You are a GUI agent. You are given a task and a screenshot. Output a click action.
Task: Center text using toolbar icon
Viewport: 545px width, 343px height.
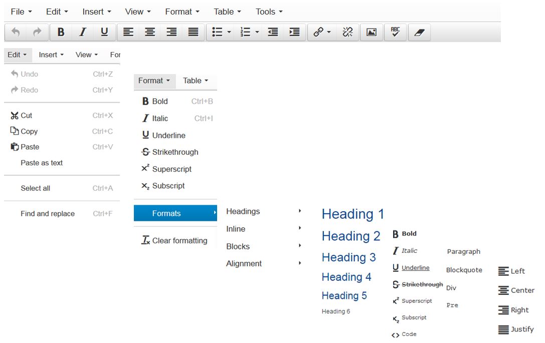[150, 32]
